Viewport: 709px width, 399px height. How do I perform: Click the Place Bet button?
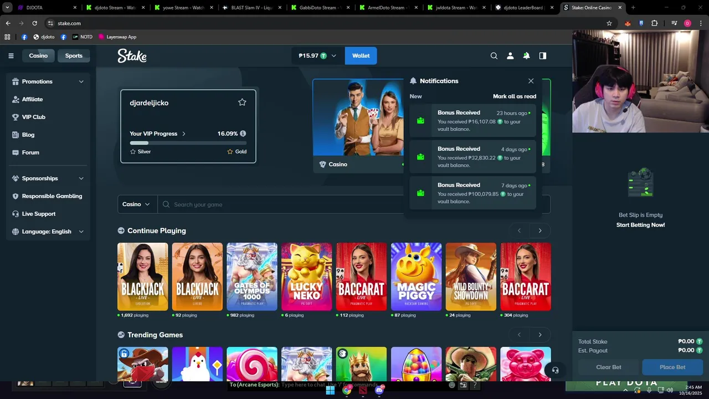pos(672,367)
